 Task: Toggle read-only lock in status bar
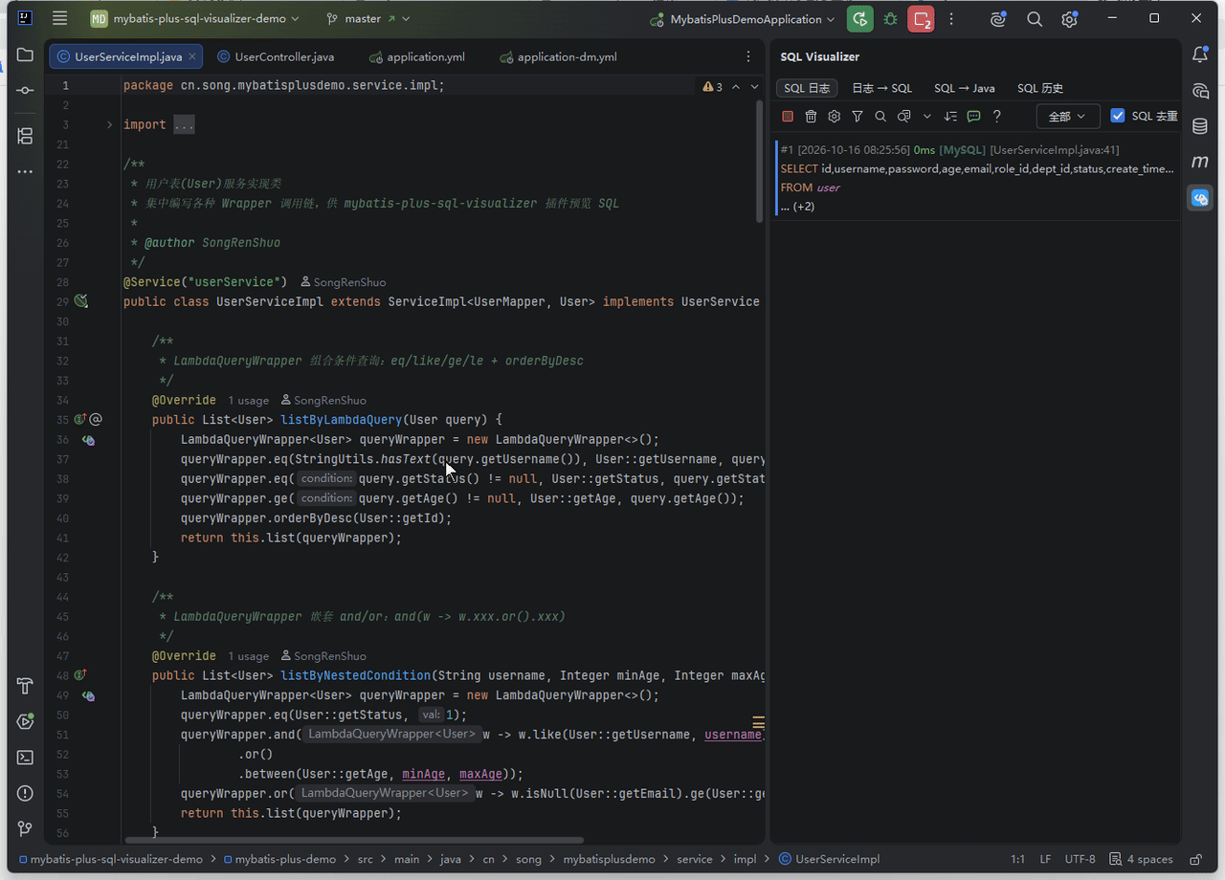coord(1195,859)
